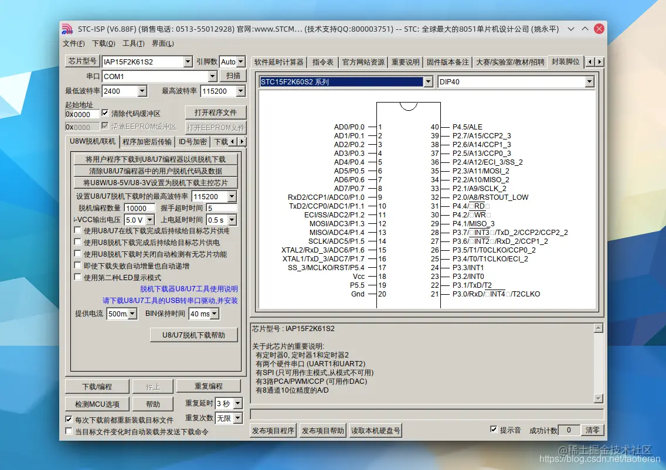666x470 pixels.
Task: Uncheck 每次下载前都重新装载目标文件
Action: [69, 420]
